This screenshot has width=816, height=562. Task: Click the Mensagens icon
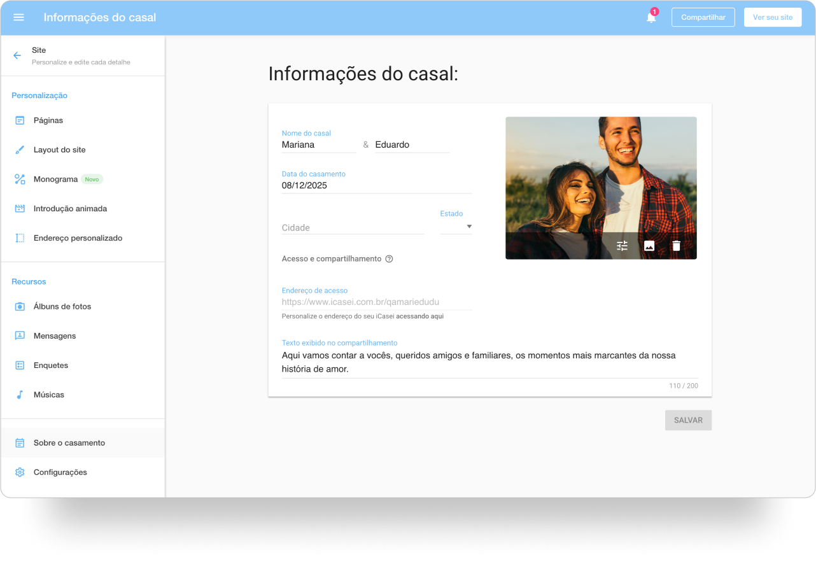tap(20, 336)
